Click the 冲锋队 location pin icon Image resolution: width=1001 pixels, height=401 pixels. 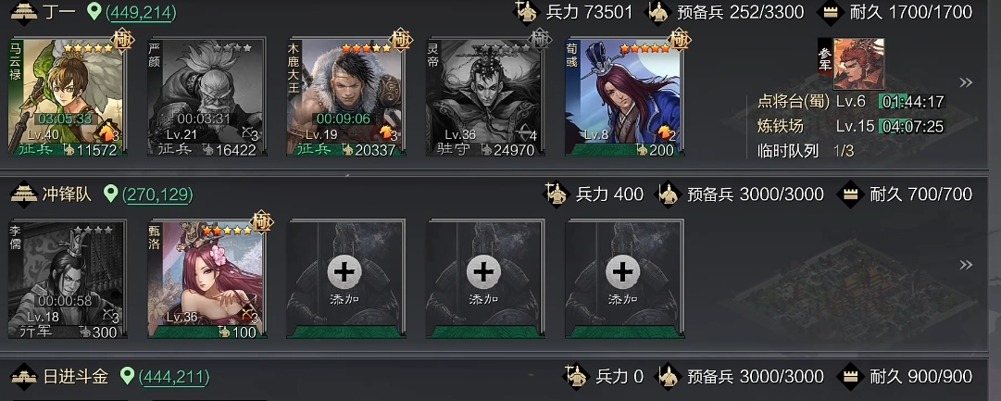pyautogui.click(x=111, y=194)
